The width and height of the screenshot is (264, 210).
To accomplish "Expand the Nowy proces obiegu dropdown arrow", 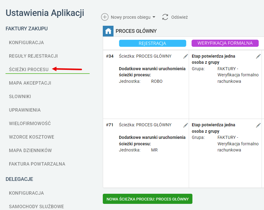I will 154,17.
